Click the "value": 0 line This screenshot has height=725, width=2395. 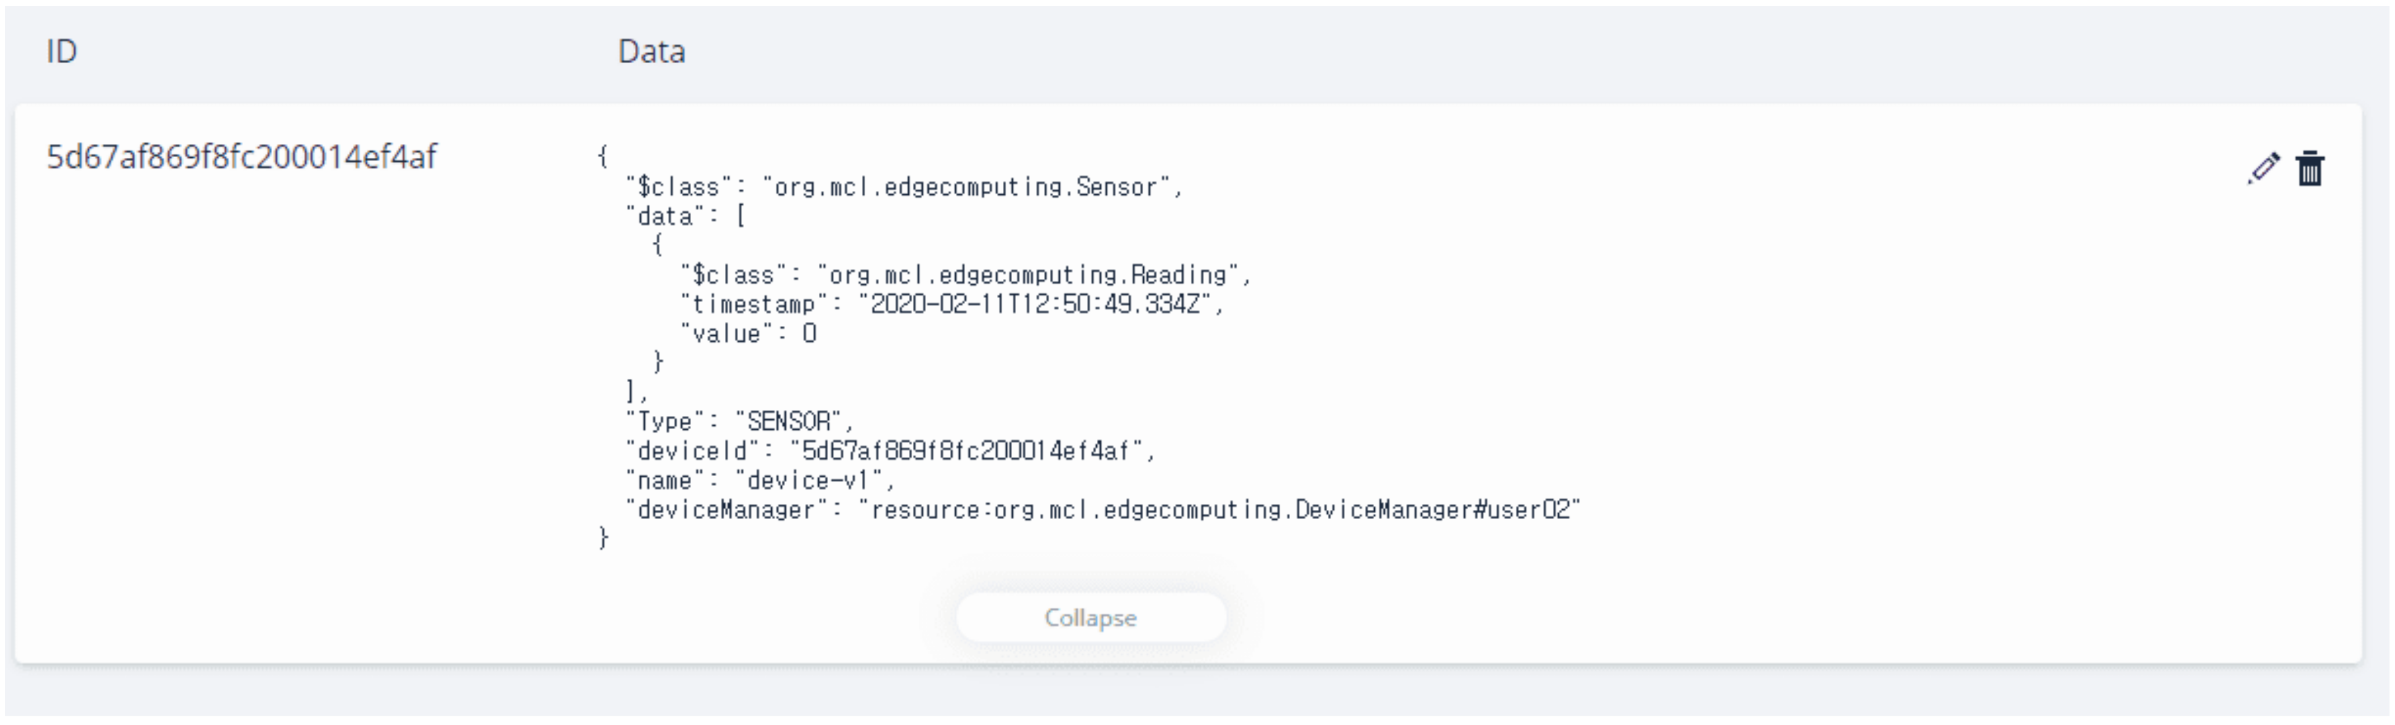pos(749,333)
